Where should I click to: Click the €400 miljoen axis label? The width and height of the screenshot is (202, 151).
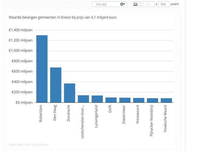click(x=22, y=82)
